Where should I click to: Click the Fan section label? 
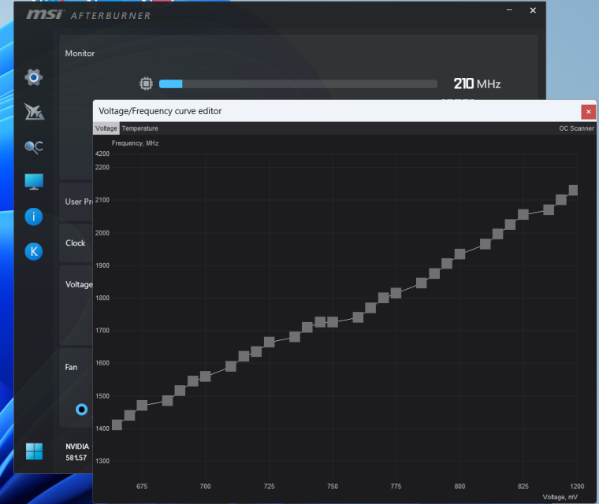click(x=71, y=367)
